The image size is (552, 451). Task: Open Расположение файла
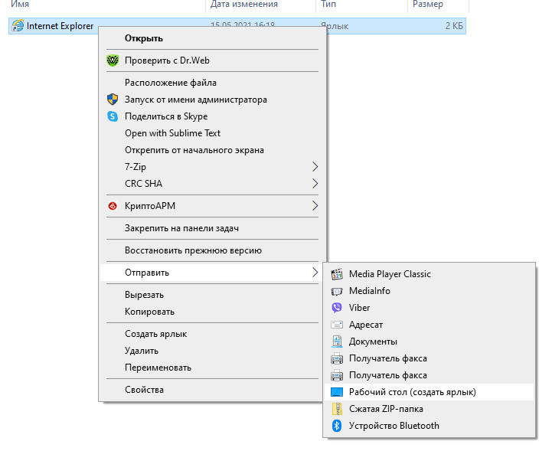[212, 83]
